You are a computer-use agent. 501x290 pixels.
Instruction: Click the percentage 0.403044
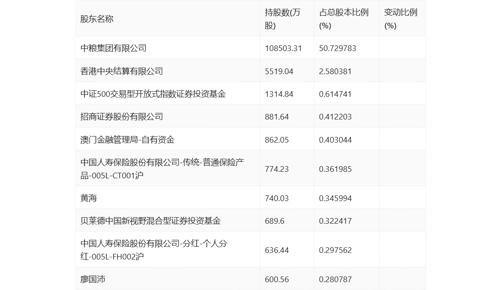335,140
